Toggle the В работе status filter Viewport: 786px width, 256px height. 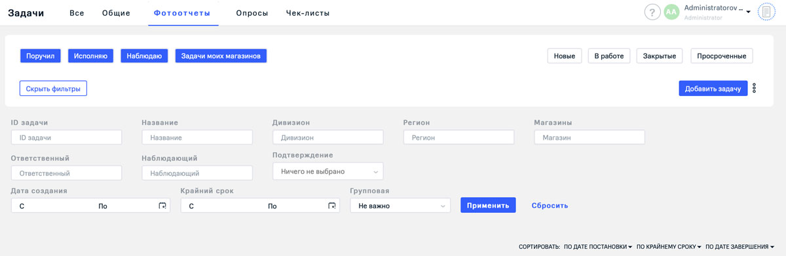tap(609, 56)
